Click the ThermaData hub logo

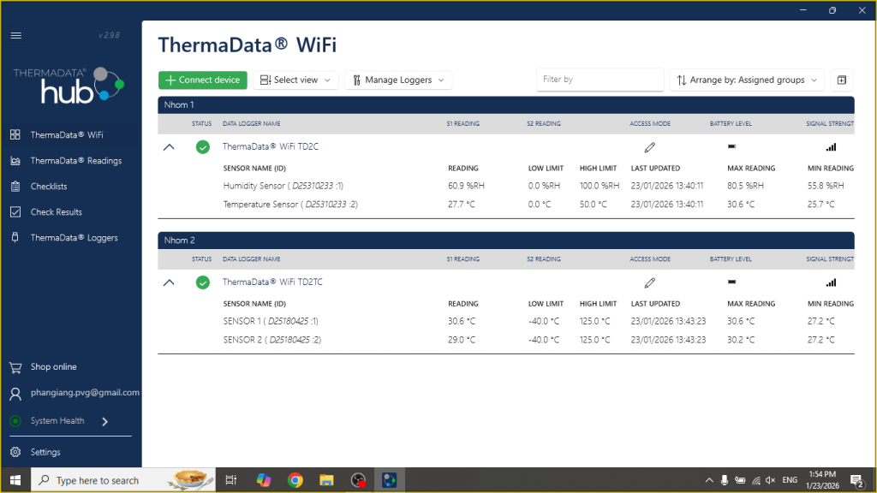[69, 86]
